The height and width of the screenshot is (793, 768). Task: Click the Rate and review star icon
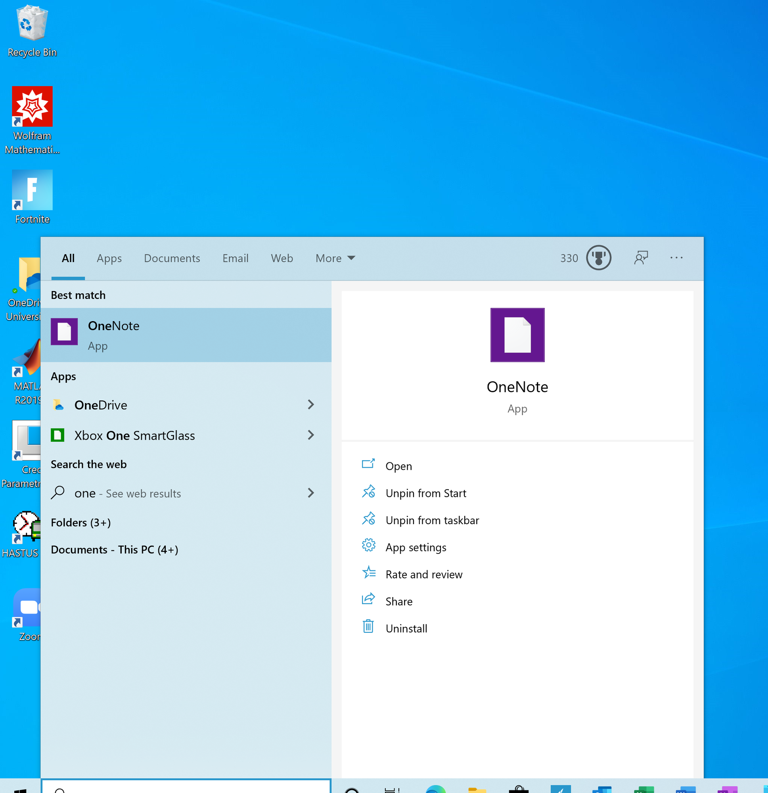(x=369, y=572)
